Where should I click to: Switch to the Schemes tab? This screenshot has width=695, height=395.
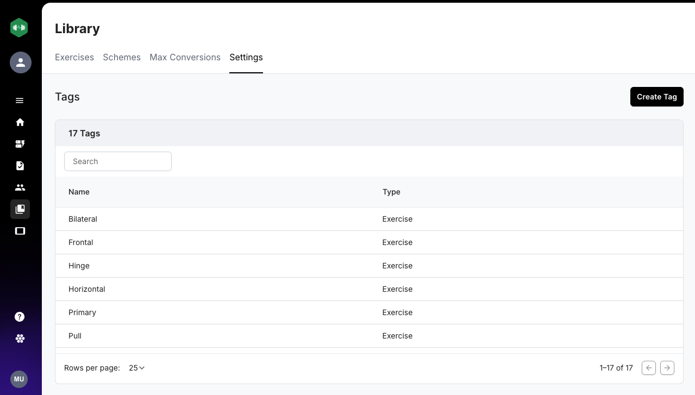click(122, 57)
